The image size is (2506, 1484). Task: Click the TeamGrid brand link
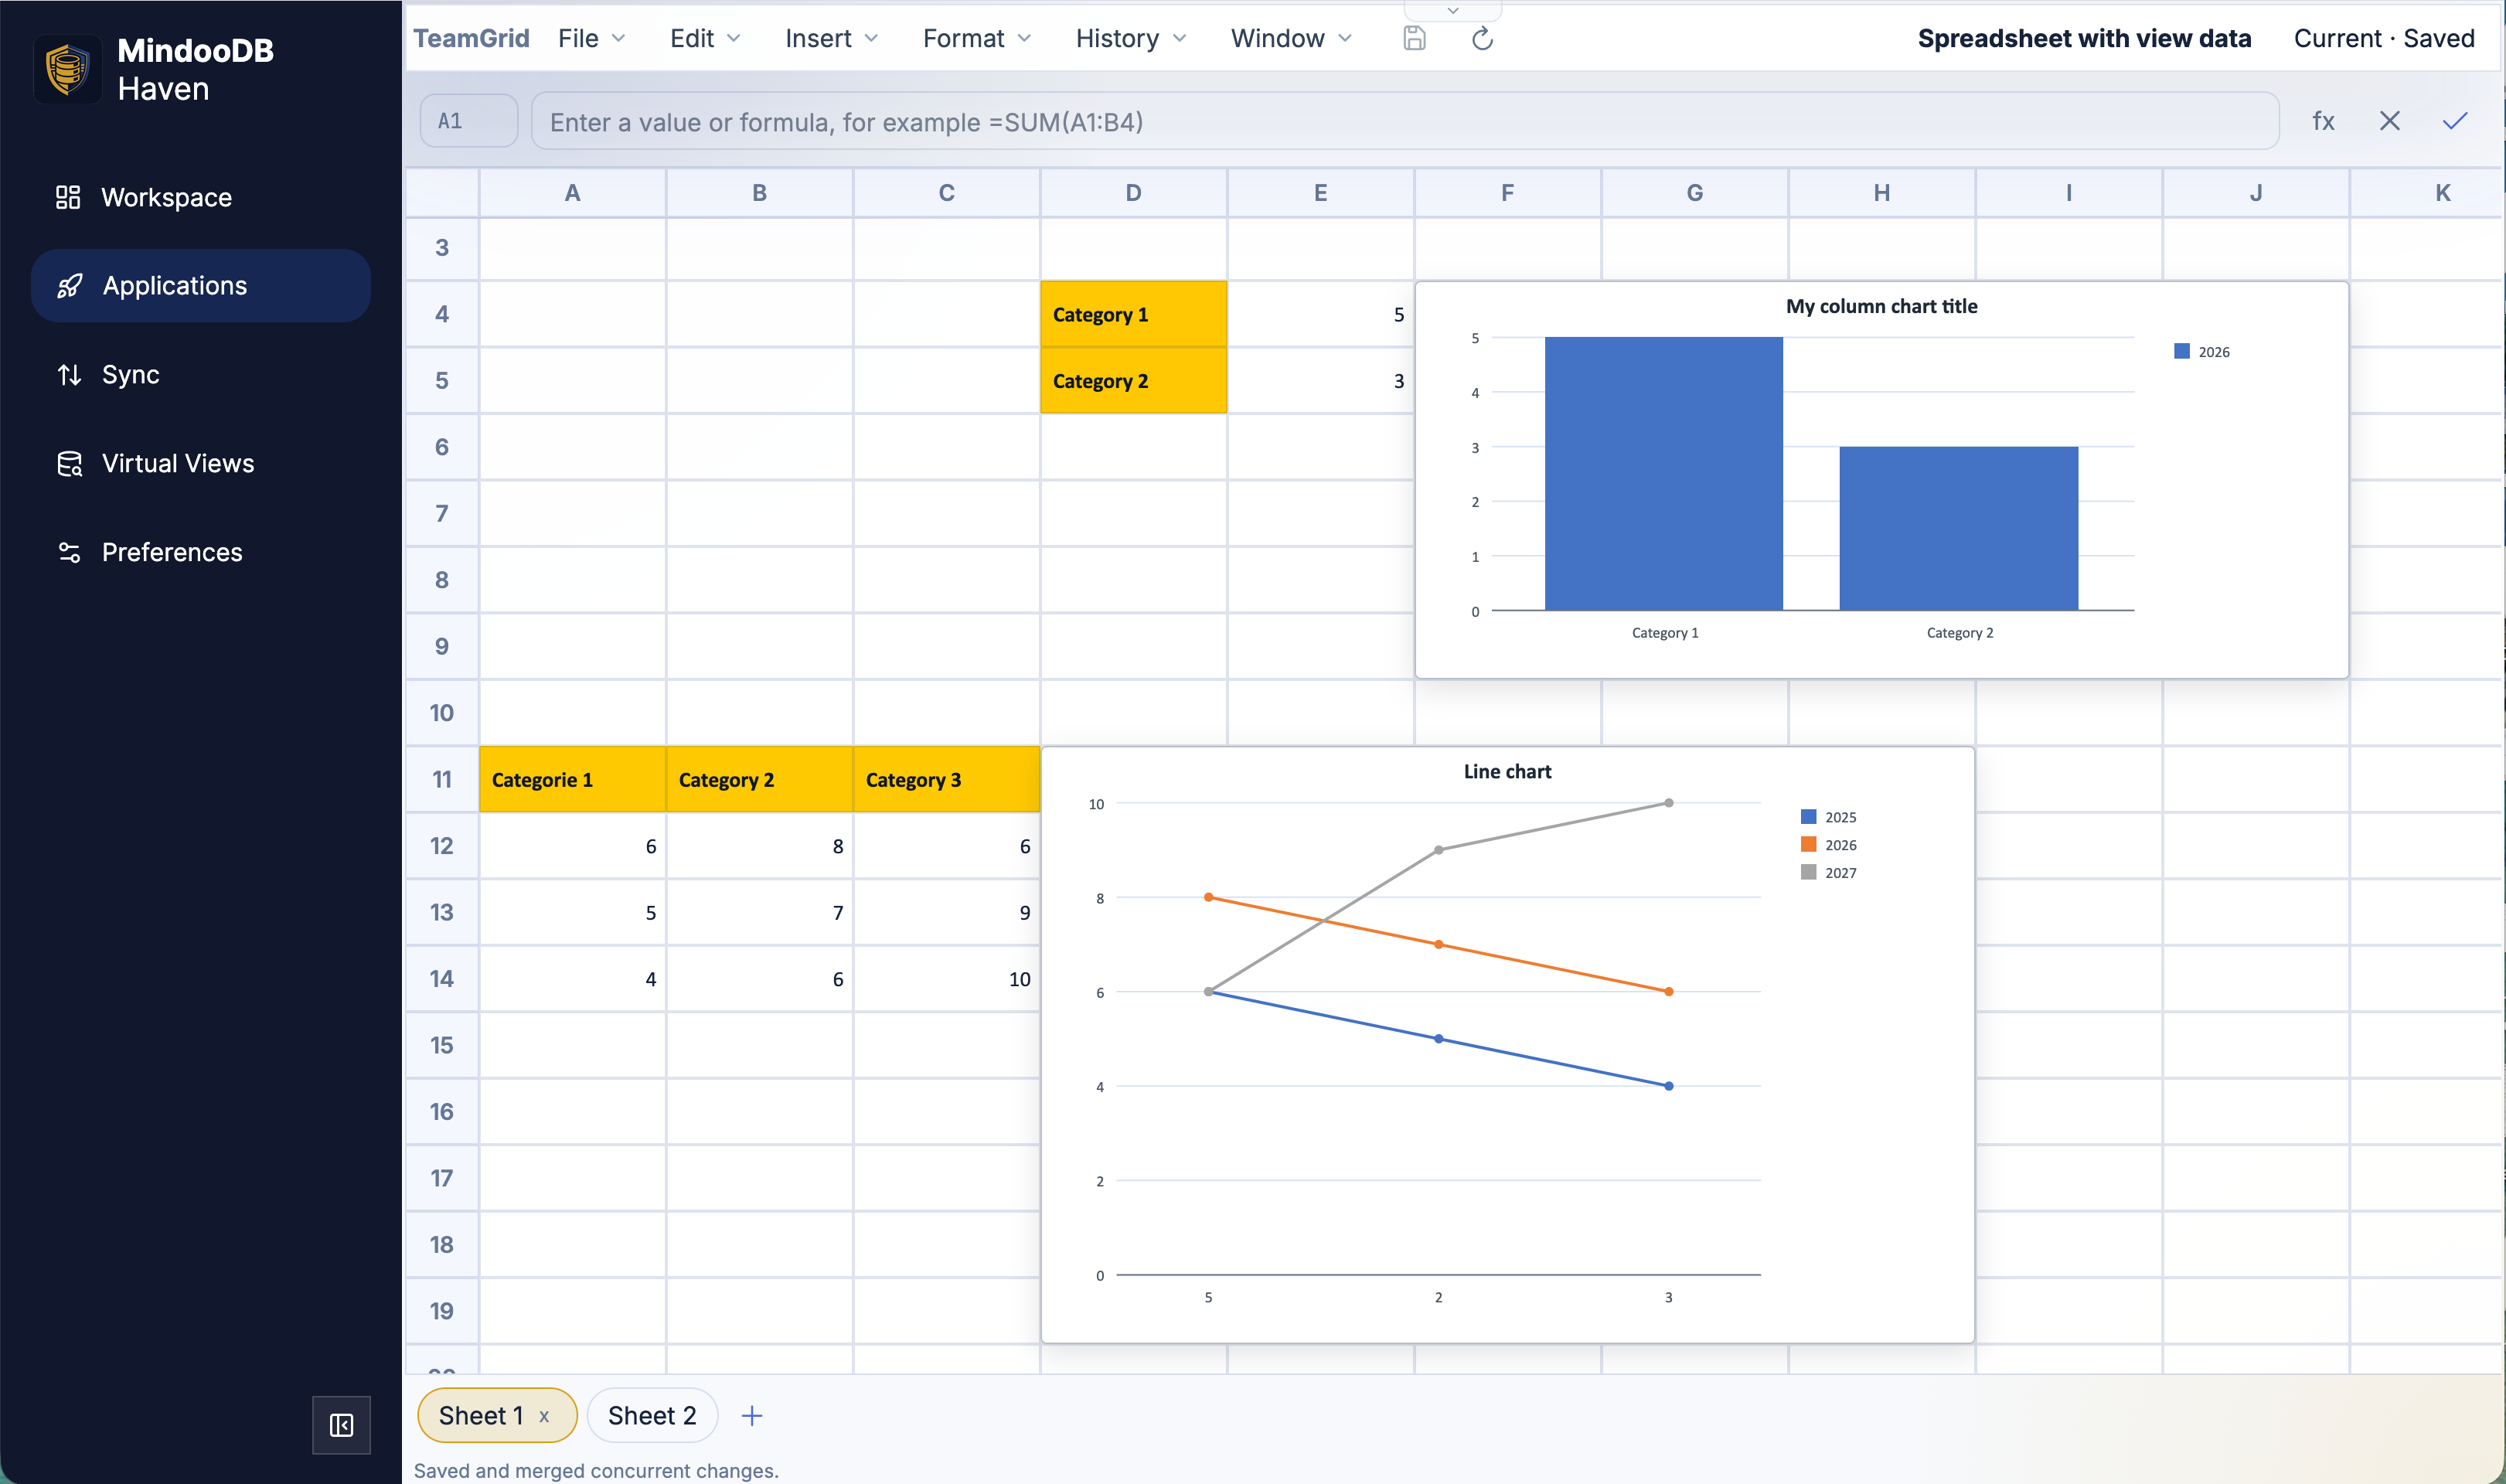pyautogui.click(x=471, y=38)
